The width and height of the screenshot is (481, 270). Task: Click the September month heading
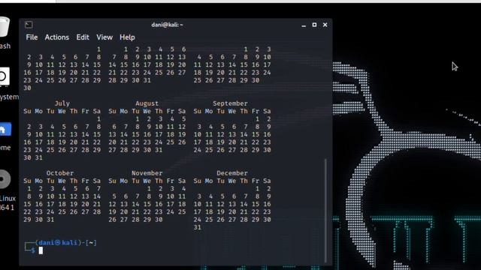(230, 103)
